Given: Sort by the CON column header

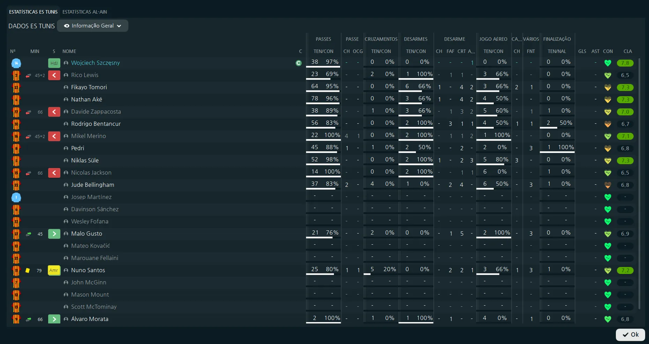Looking at the screenshot, I should point(608,51).
